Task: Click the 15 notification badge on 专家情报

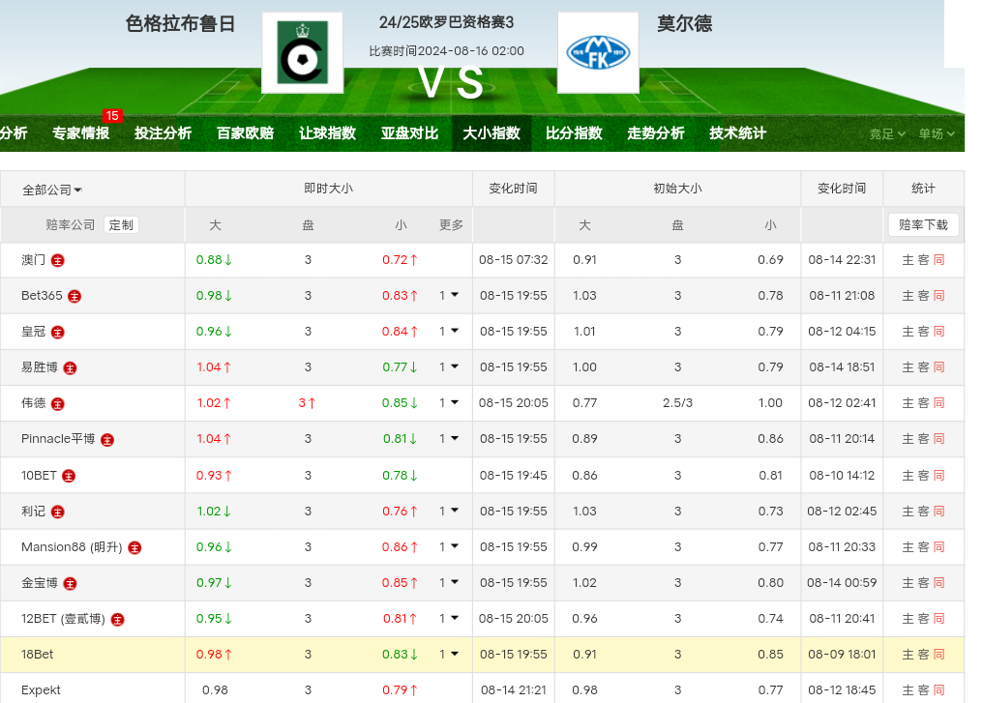Action: point(112,116)
